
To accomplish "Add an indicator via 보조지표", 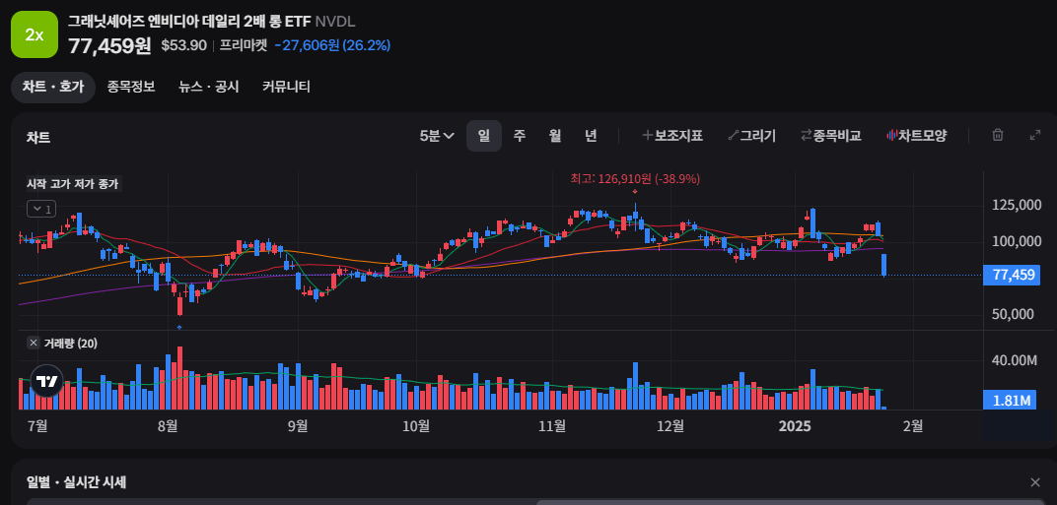I will 672,135.
